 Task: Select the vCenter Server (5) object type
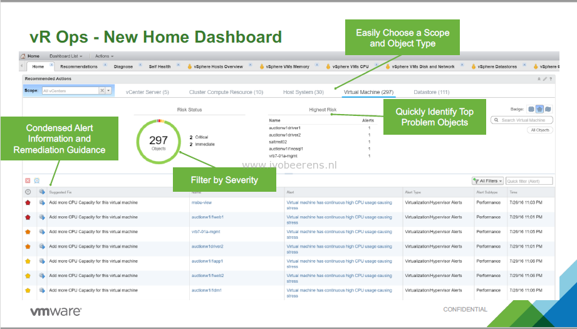point(147,92)
